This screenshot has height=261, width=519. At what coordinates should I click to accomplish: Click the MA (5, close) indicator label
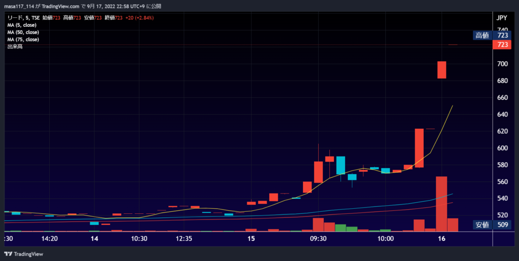point(22,25)
